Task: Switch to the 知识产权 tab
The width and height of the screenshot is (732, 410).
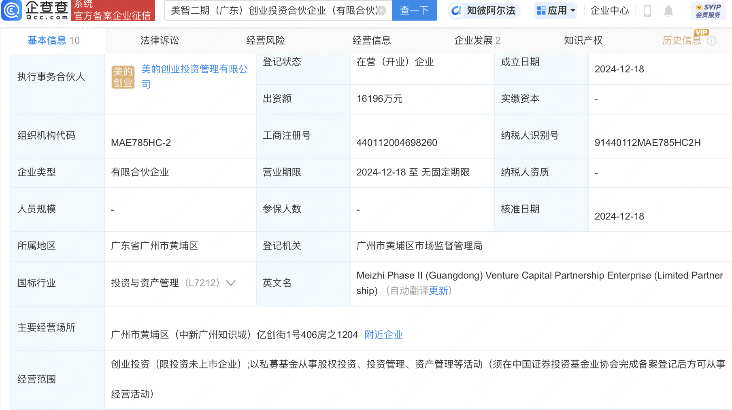Action: point(583,40)
